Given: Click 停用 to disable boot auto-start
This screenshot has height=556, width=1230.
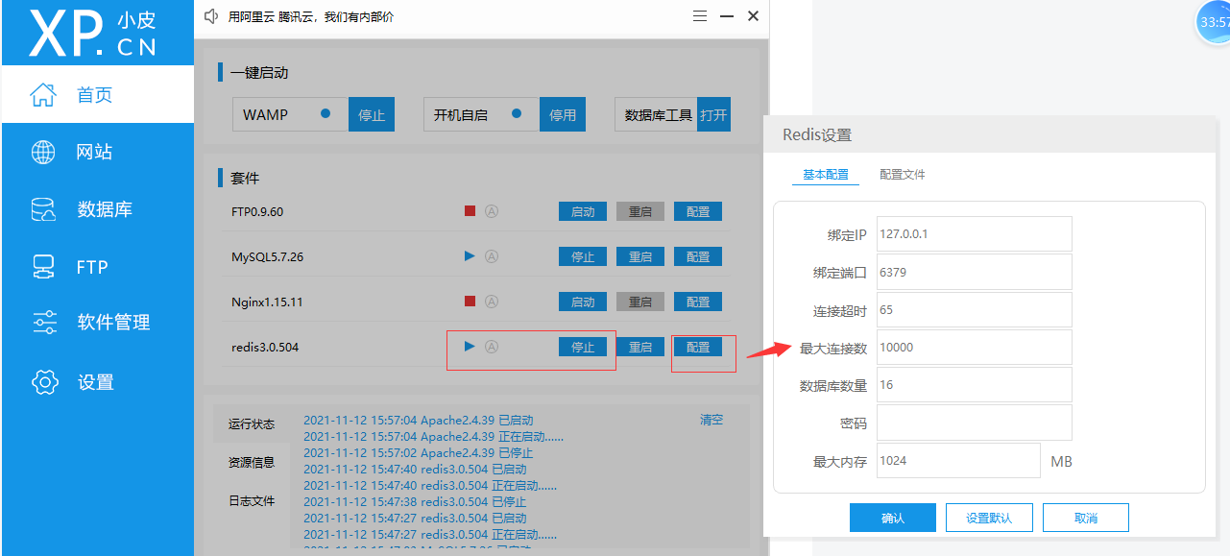Looking at the screenshot, I should point(563,114).
